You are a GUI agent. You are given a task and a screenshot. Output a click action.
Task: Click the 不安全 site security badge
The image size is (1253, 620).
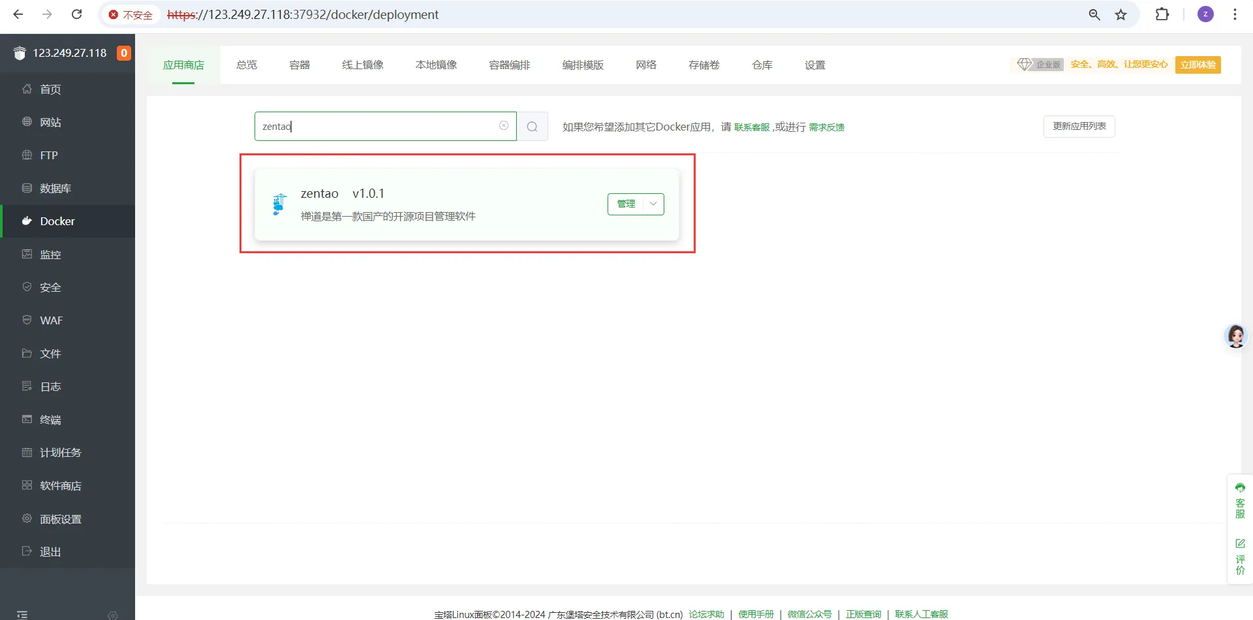pos(131,14)
